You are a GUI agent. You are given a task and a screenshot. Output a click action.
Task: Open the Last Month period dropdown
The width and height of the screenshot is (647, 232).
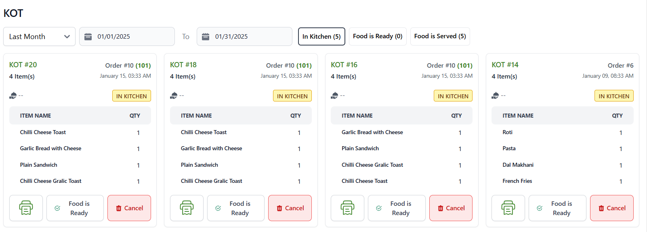[x=39, y=37]
